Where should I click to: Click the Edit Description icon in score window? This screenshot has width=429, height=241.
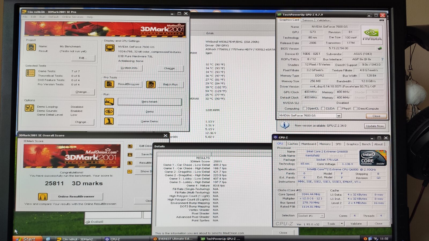[x=130, y=146]
